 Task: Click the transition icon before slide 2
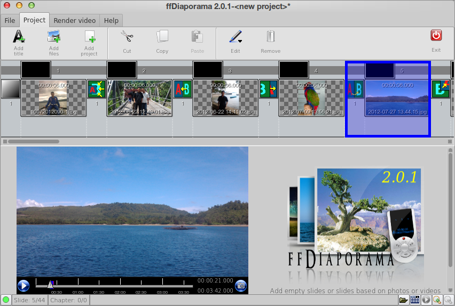[x=97, y=89]
